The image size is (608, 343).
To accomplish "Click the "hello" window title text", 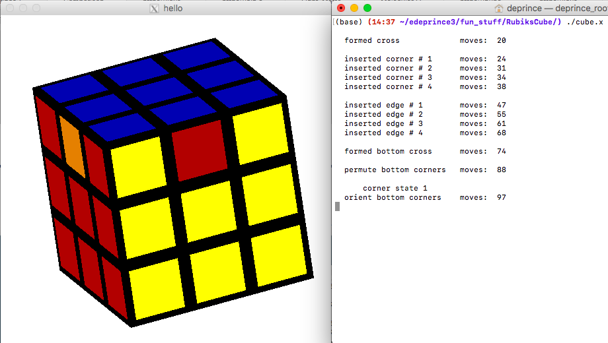I will click(173, 9).
